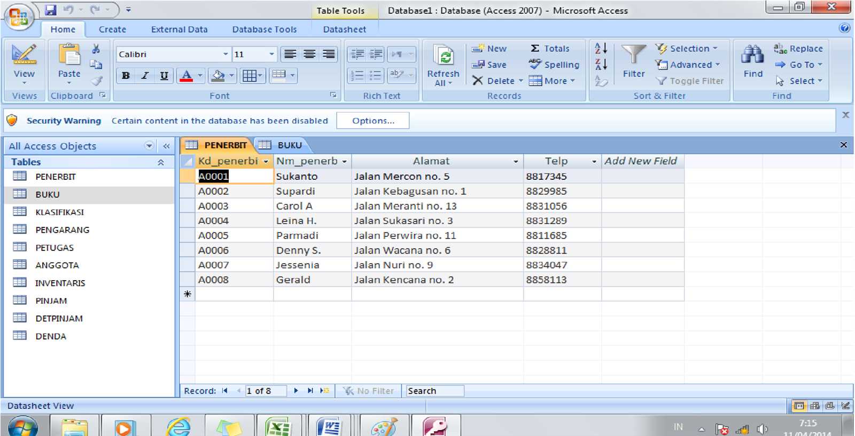Click the Paste clipboard icon
Screen dimensions: 855x436
pyautogui.click(x=69, y=54)
